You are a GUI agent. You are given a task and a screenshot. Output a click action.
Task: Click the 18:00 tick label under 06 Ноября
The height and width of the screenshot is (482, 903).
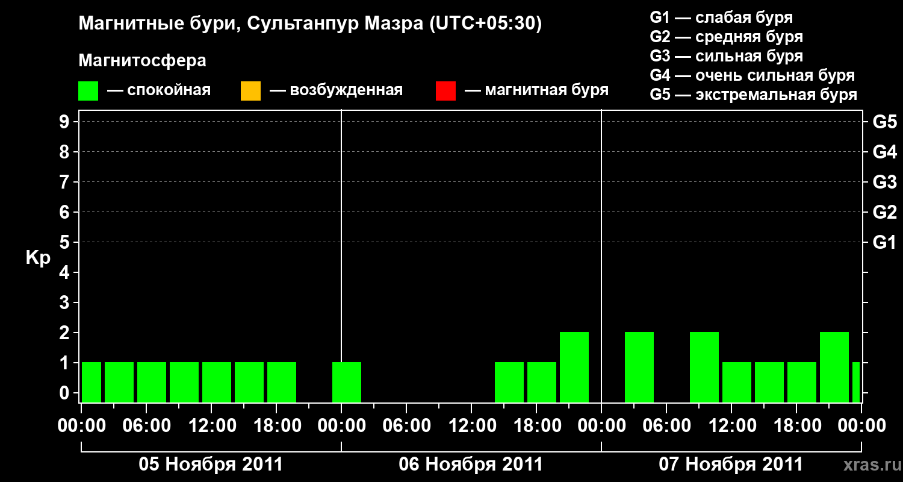(x=536, y=425)
